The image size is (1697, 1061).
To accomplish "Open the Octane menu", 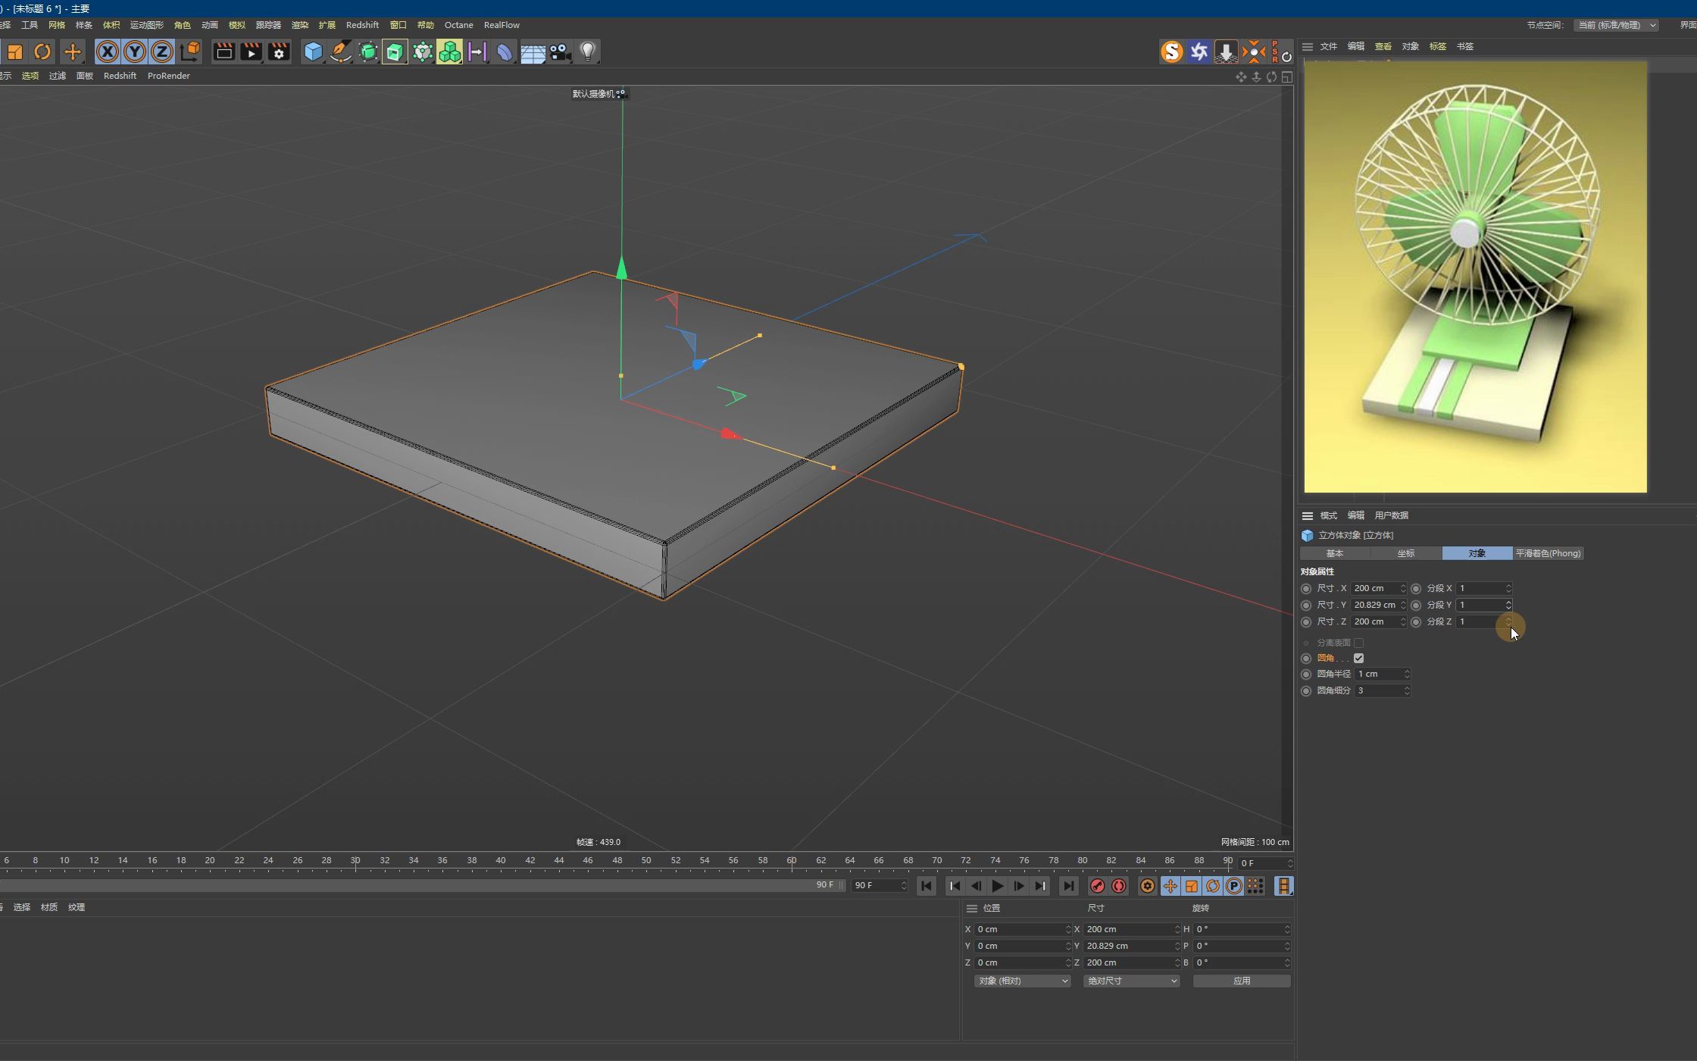I will coord(458,25).
